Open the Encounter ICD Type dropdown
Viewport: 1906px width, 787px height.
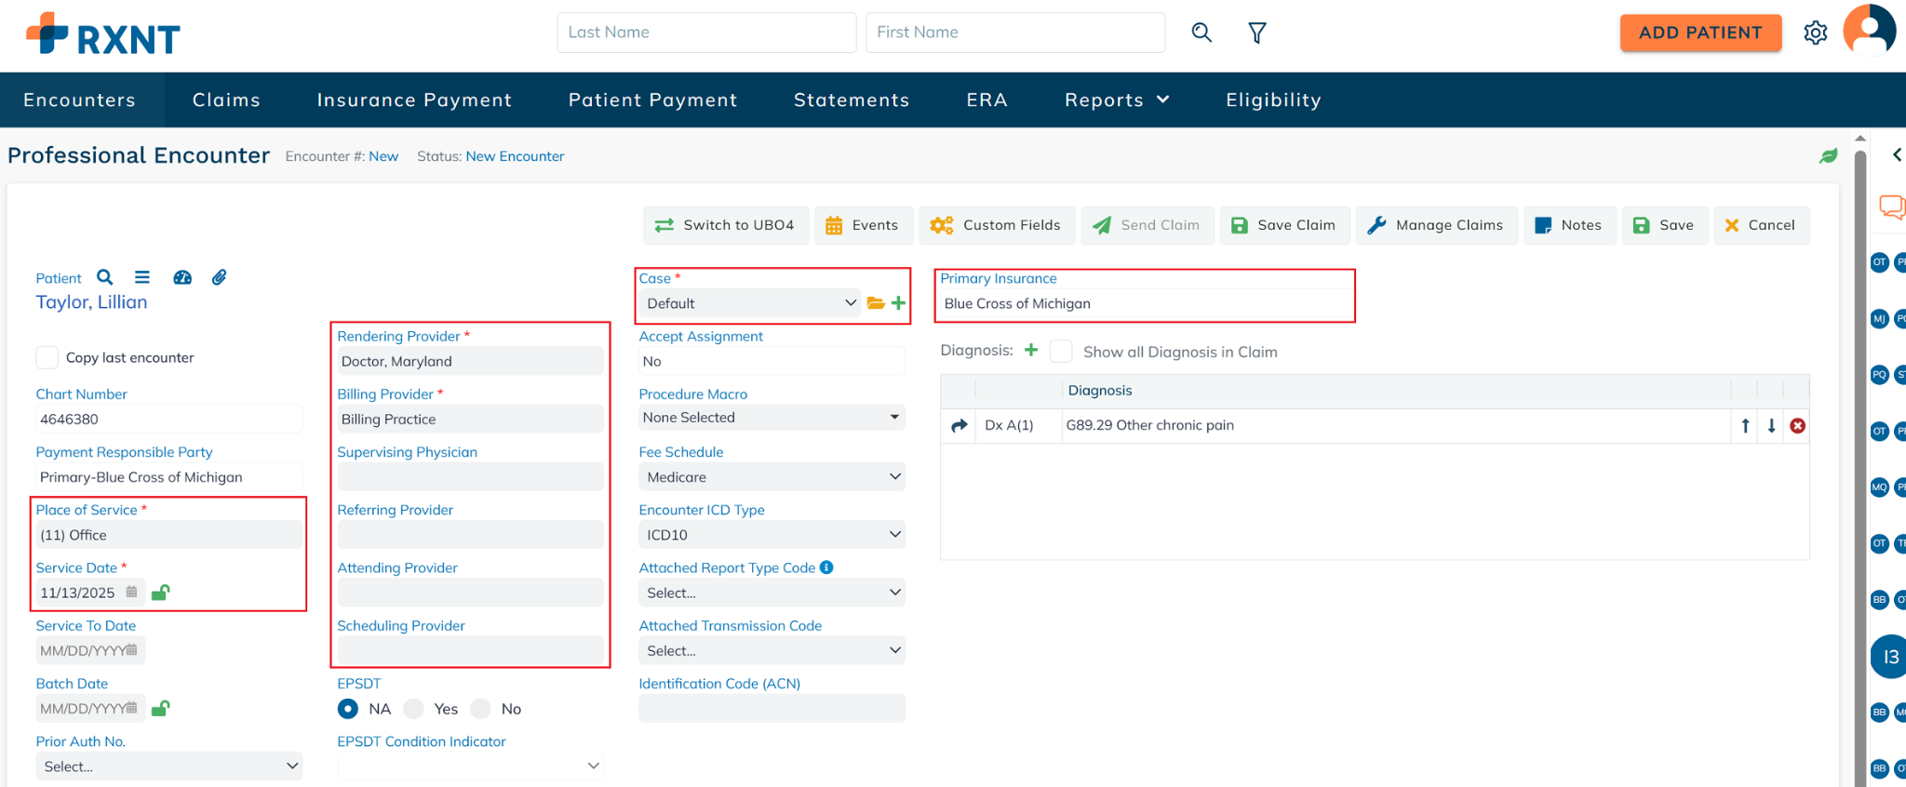click(771, 535)
